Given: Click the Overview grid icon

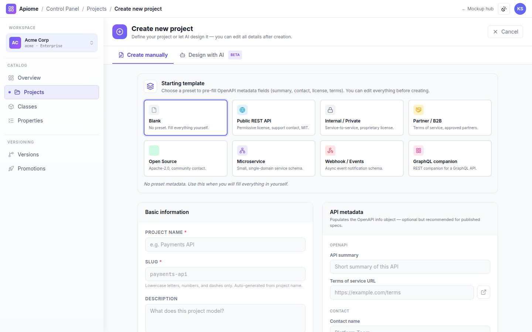Looking at the screenshot, I should point(11,78).
